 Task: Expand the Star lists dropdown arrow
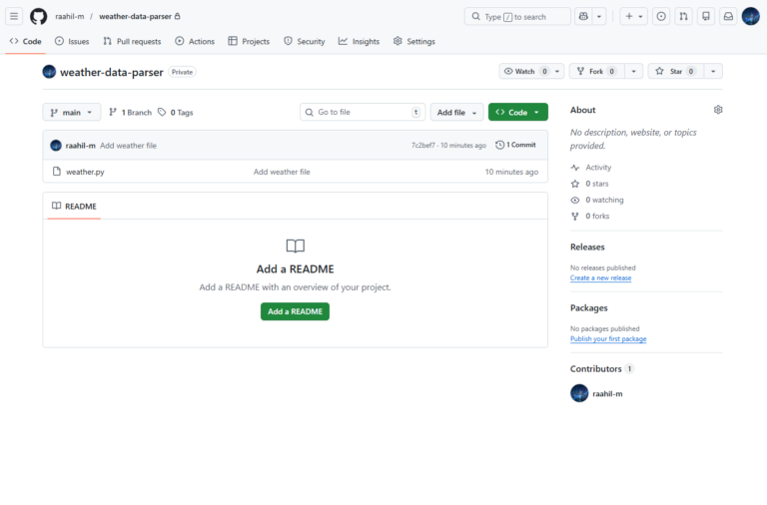point(713,72)
